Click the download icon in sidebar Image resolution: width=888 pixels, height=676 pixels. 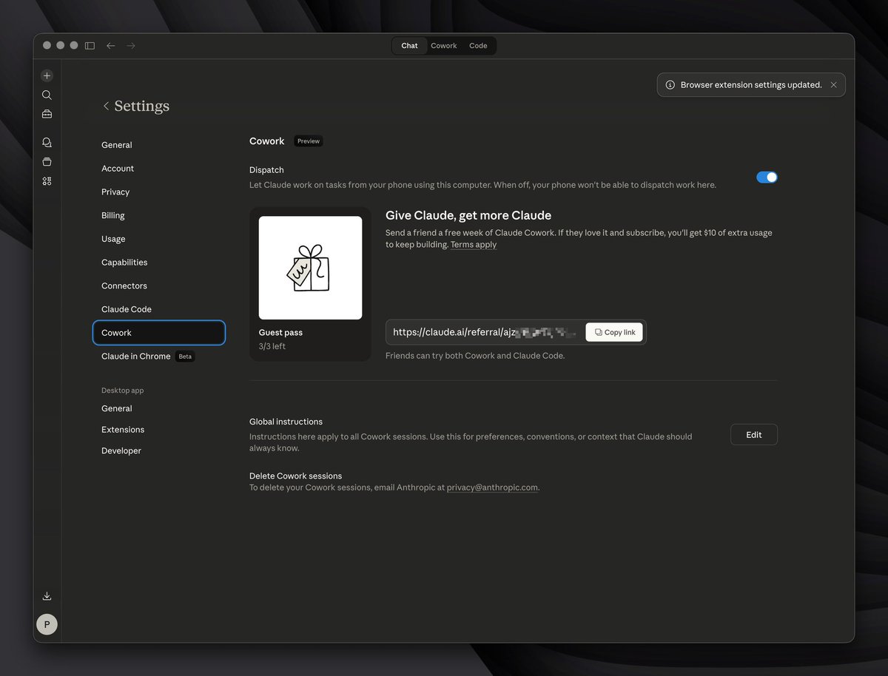pyautogui.click(x=47, y=596)
